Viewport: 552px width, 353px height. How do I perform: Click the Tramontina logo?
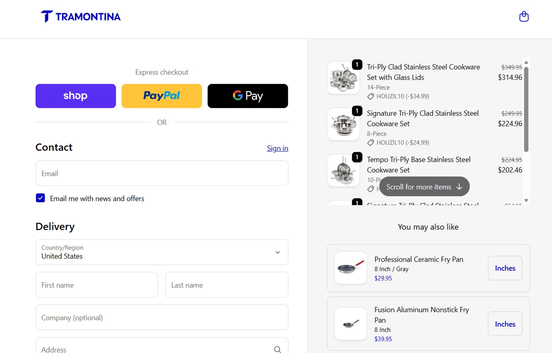coord(81,17)
